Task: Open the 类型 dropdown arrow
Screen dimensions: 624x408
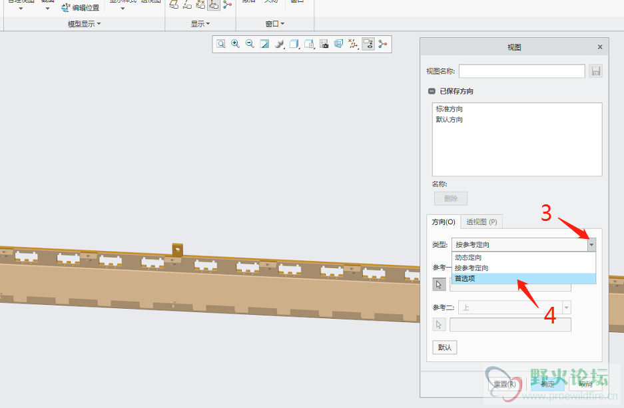Action: [591, 244]
